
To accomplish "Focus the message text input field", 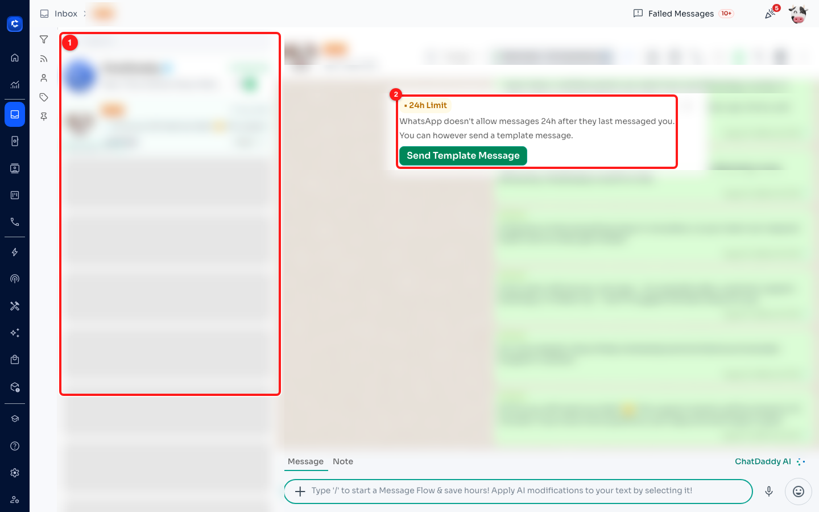I will [x=518, y=492].
